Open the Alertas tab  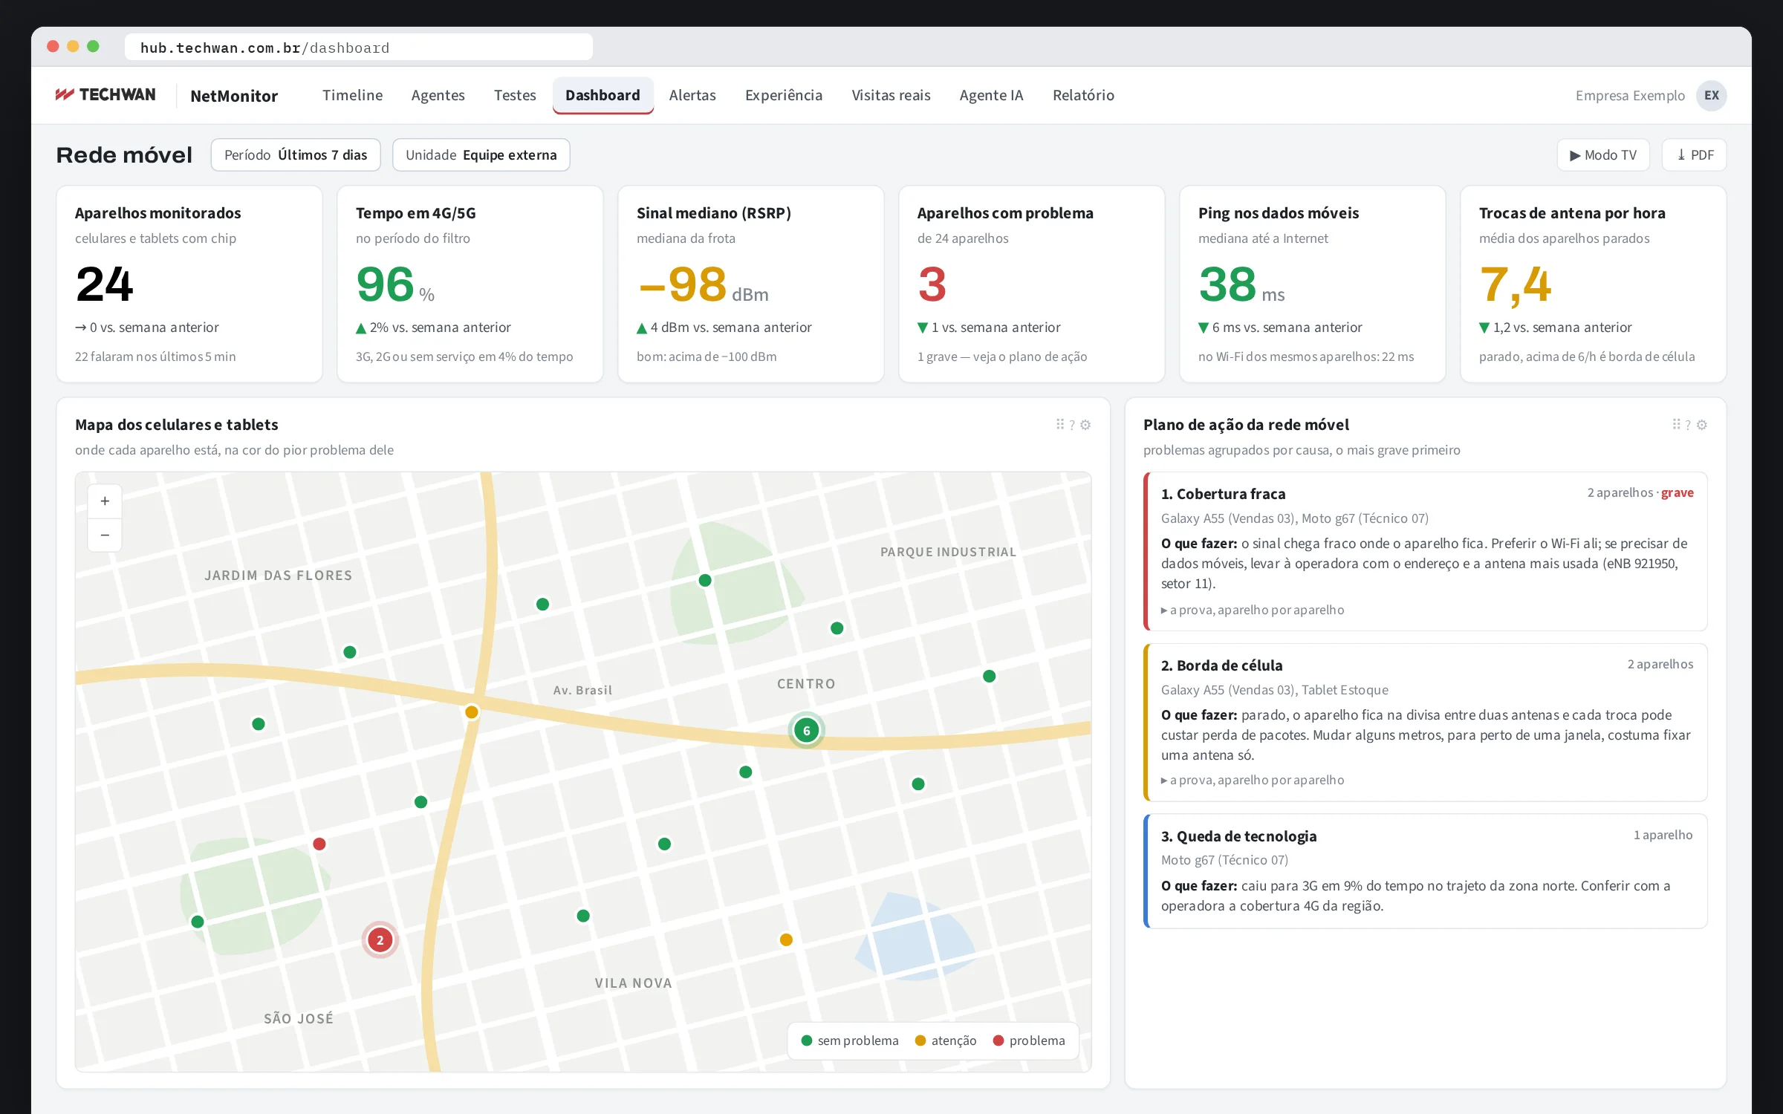pos(692,95)
